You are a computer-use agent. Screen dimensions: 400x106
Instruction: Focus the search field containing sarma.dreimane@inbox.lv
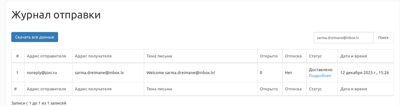343,38
